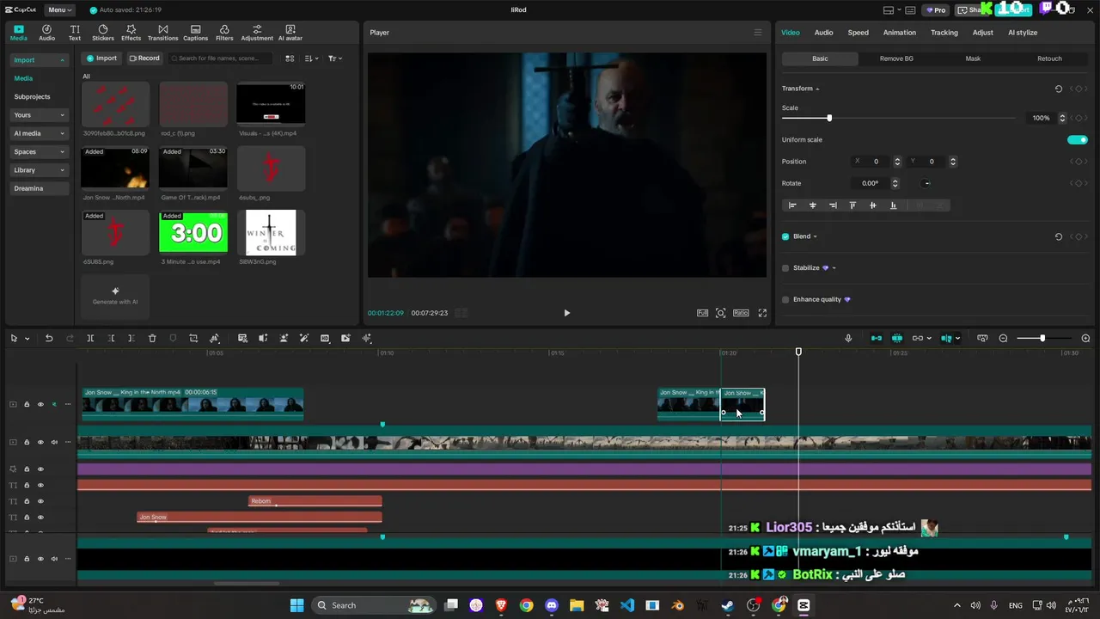Open the Retouch sub-tab
The image size is (1100, 619).
1049,58
